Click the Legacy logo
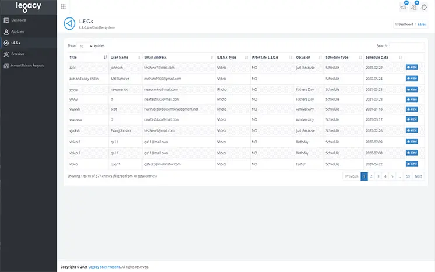 click(x=28, y=7)
